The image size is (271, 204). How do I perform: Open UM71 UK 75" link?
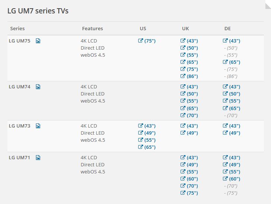[189, 193]
